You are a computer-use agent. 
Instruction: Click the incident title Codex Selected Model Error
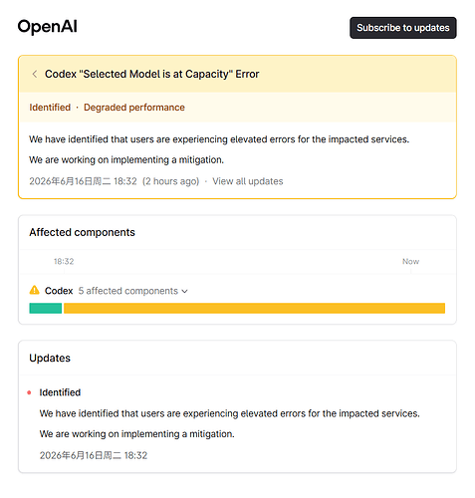click(152, 74)
